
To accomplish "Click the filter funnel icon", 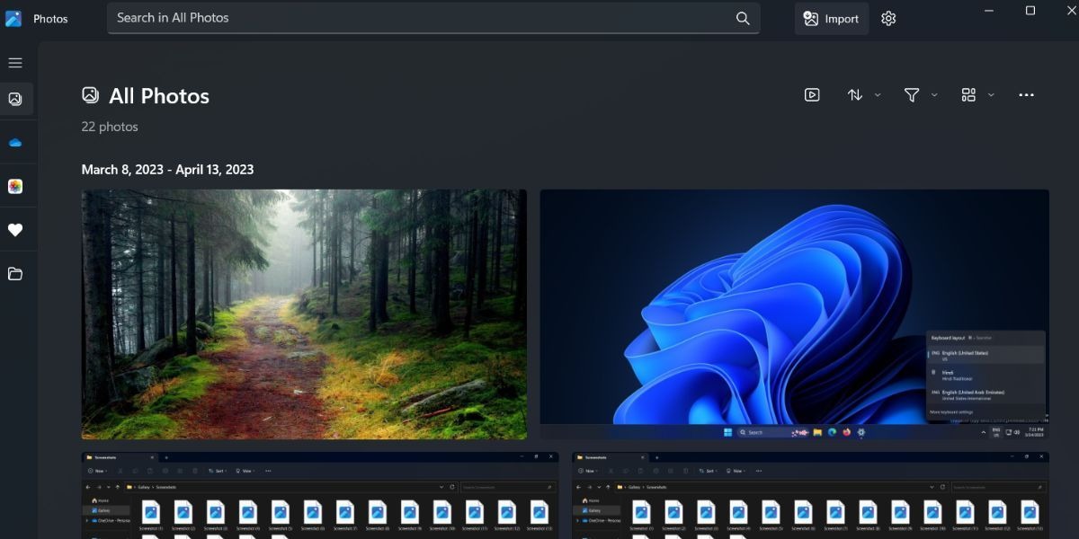I will [912, 94].
